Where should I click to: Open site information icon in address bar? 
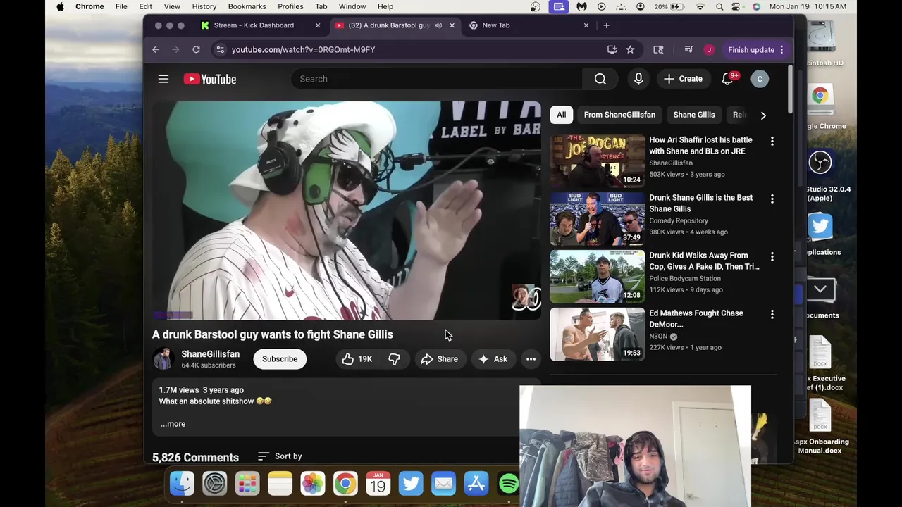pos(220,49)
